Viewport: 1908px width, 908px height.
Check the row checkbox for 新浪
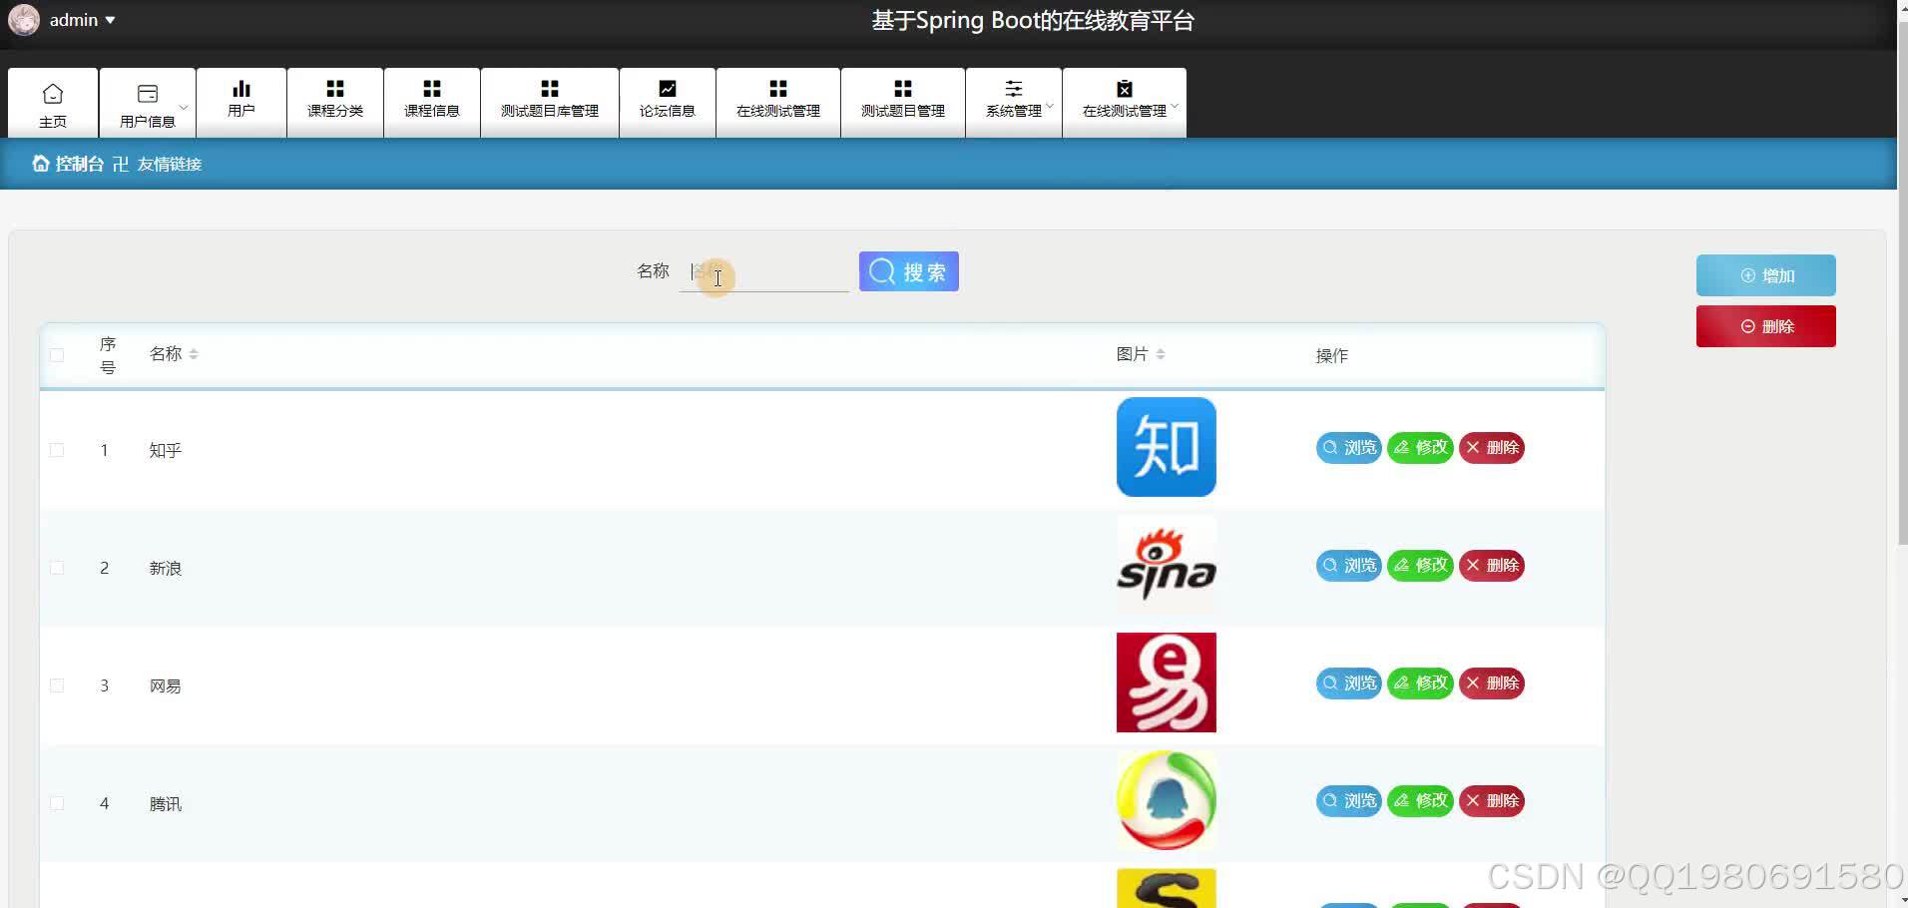(x=57, y=568)
